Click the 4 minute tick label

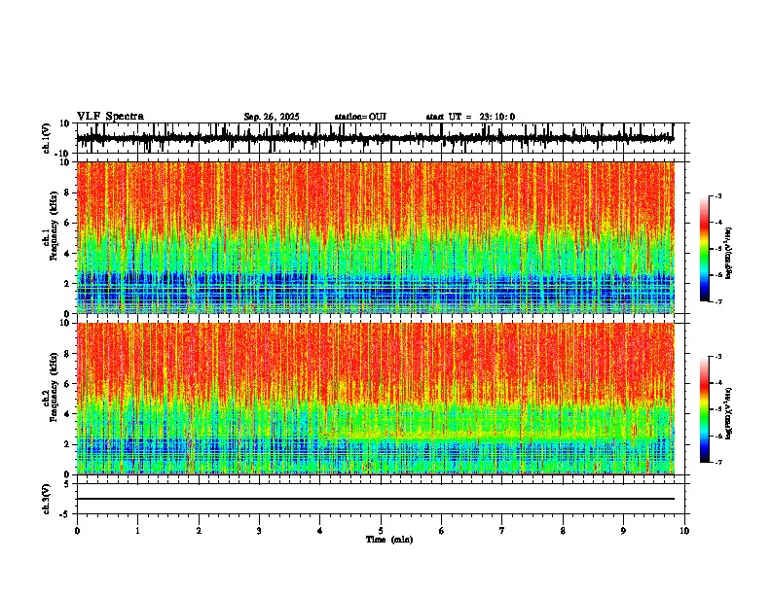(x=320, y=531)
